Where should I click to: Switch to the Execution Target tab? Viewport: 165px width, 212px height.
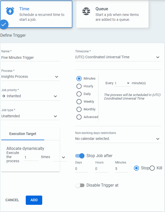point(23,134)
